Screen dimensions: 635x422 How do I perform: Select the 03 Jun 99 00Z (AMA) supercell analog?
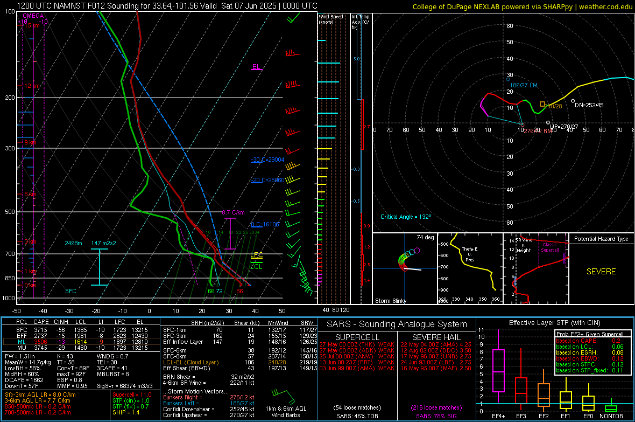click(357, 368)
